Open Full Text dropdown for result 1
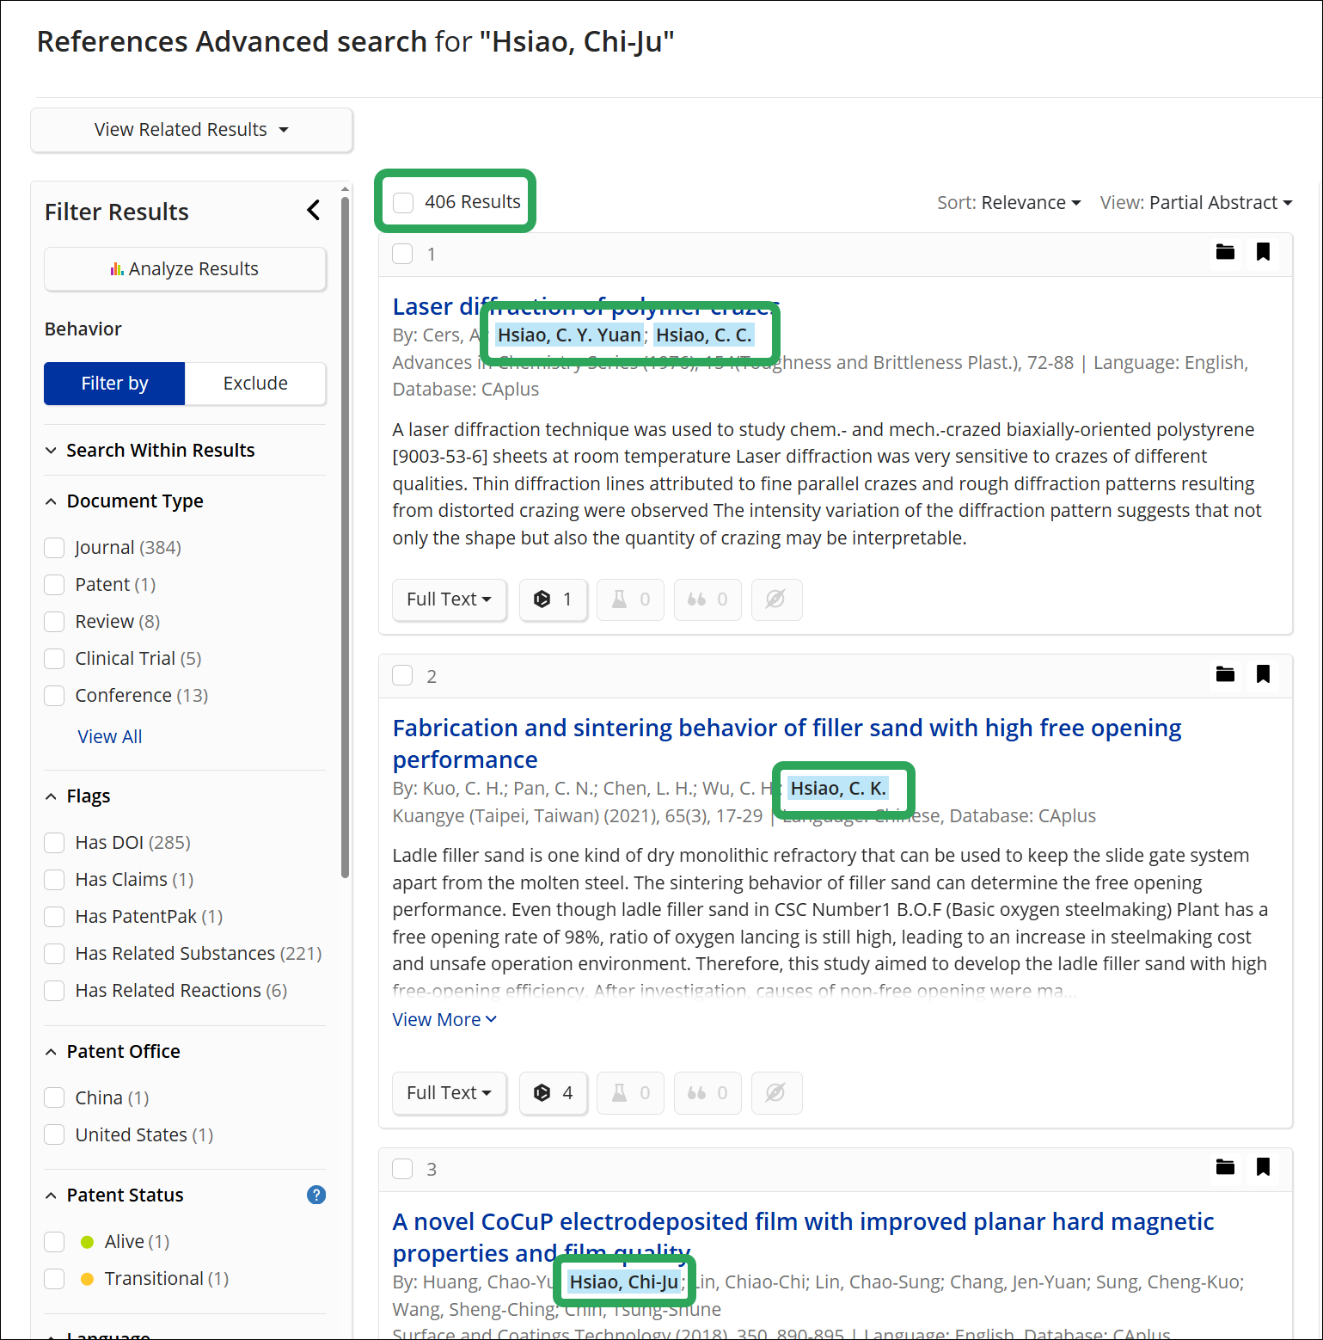This screenshot has height=1340, width=1323. coord(450,599)
